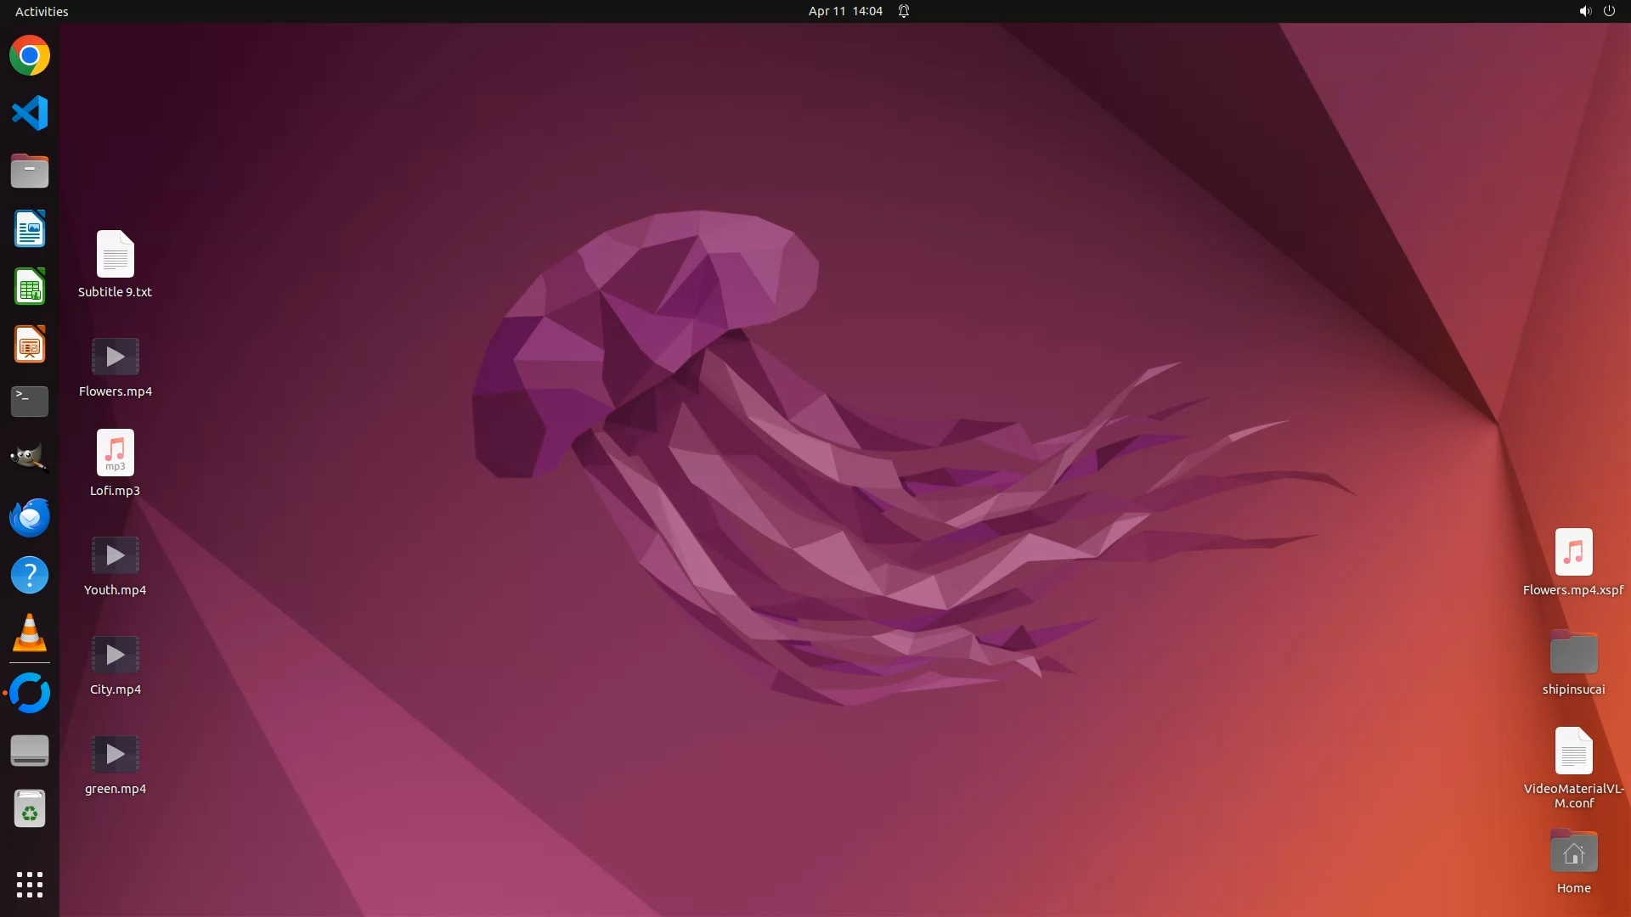Click the power icon in top bar
Image resolution: width=1631 pixels, height=917 pixels.
point(1609,11)
